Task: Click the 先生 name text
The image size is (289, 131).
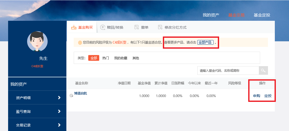Action: click(x=43, y=58)
